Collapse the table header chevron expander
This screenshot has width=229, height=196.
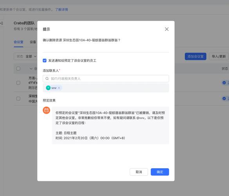[31, 69]
